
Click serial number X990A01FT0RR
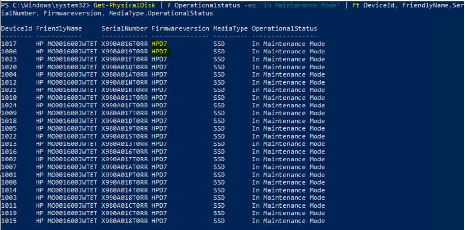(x=125, y=106)
